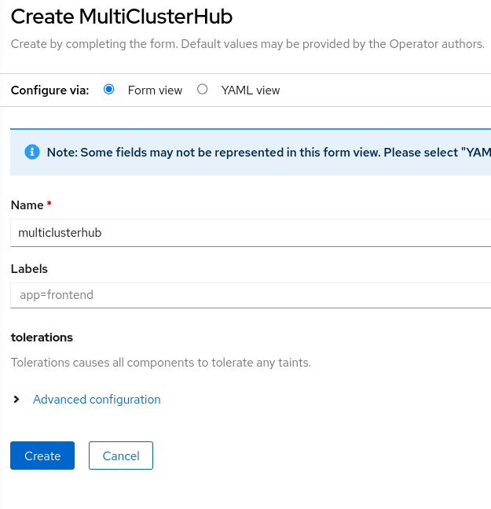
Task: Click the Create button
Action: click(x=42, y=456)
